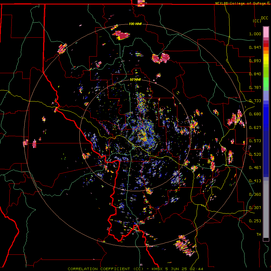Click the "0.840" legend value
Image resolution: width=271 pixels, height=271 pixels.
[x=255, y=74]
